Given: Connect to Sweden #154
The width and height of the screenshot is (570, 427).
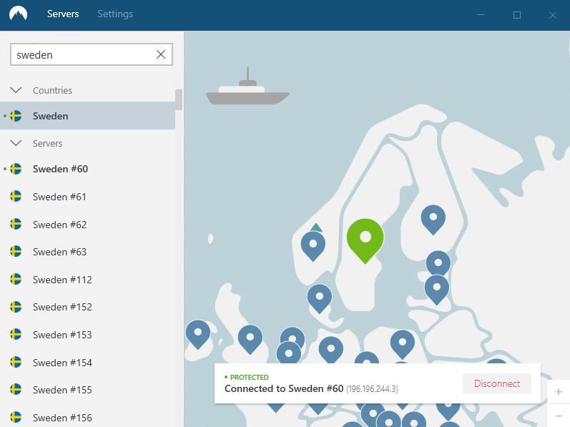Looking at the screenshot, I should 87,363.
